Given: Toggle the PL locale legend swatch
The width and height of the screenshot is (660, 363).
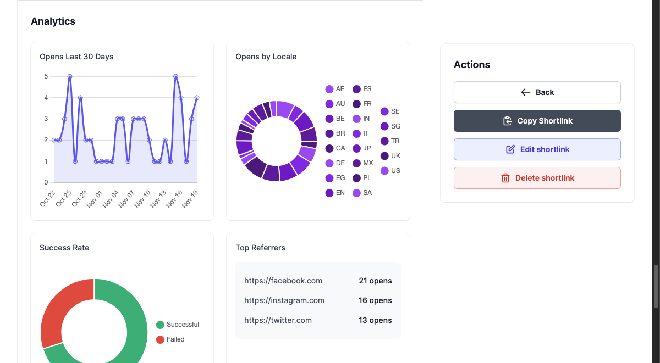Looking at the screenshot, I should click(357, 178).
